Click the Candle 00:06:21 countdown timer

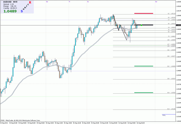pyautogui.click(x=10, y=8)
